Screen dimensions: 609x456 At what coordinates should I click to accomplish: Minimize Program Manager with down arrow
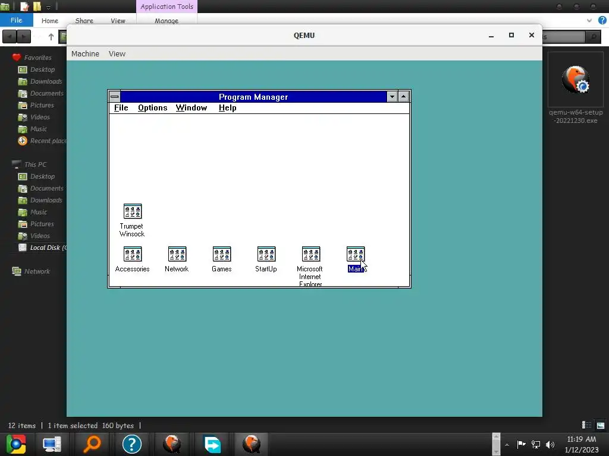392,97
